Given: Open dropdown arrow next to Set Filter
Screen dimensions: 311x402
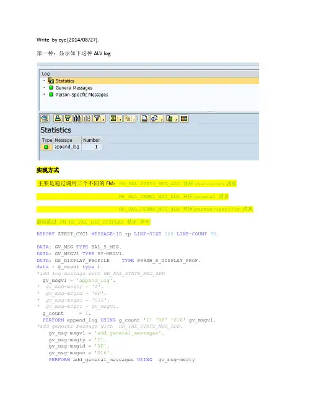Looking at the screenshot, I should 103,119.
